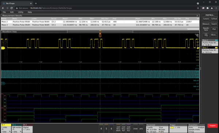The width and height of the screenshot is (219, 133).
Task: Open the File menu
Action: point(4,12)
